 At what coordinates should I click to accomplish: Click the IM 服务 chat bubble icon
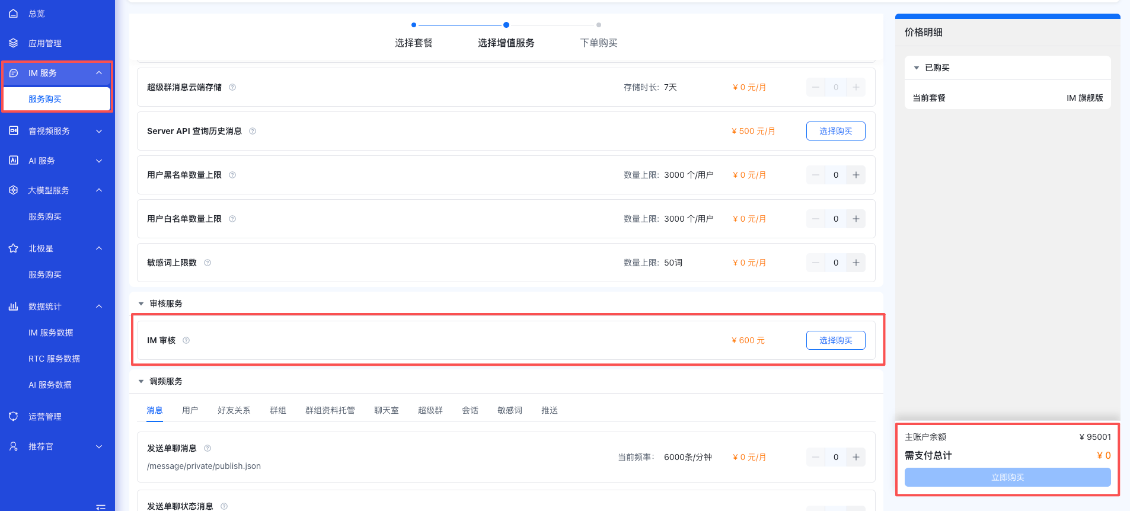click(x=13, y=73)
